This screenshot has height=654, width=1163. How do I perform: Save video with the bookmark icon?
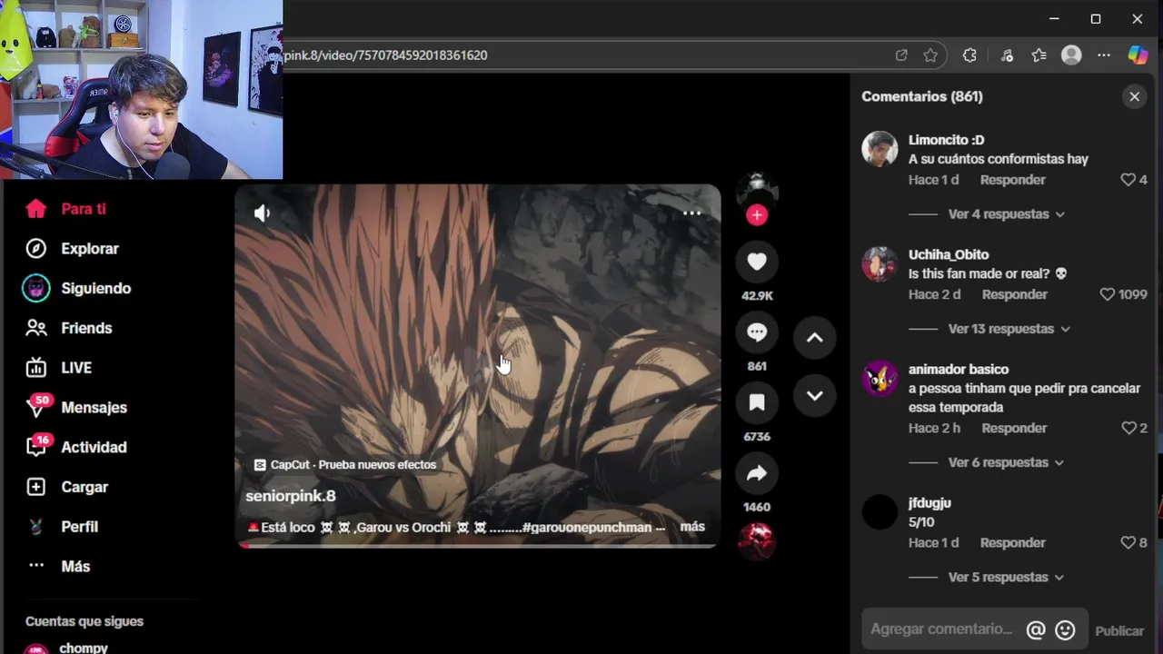pos(757,402)
